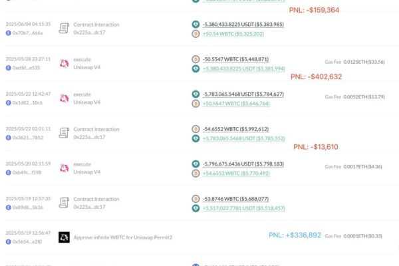Click -5,380,433.8225 USDT amount link
The width and height of the screenshot is (399, 266).
pyautogui.click(x=243, y=25)
